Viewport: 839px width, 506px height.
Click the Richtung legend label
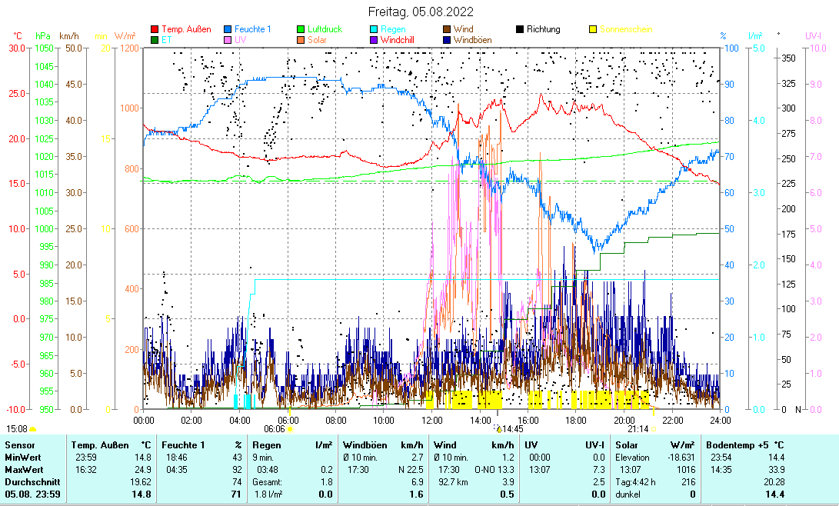point(543,29)
